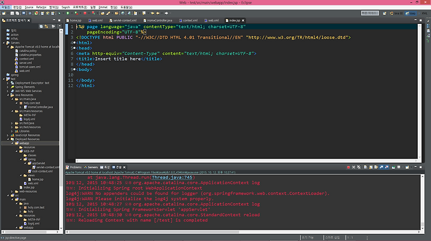The height and width of the screenshot is (241, 431).
Task: Click the editor horizontal scrollbar
Action: coord(247,160)
